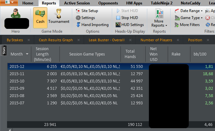Click the Hero avatar icon

point(16,13)
